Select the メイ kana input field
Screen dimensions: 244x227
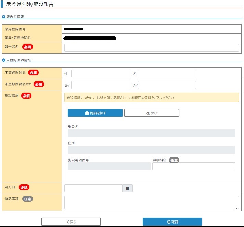tap(167, 85)
